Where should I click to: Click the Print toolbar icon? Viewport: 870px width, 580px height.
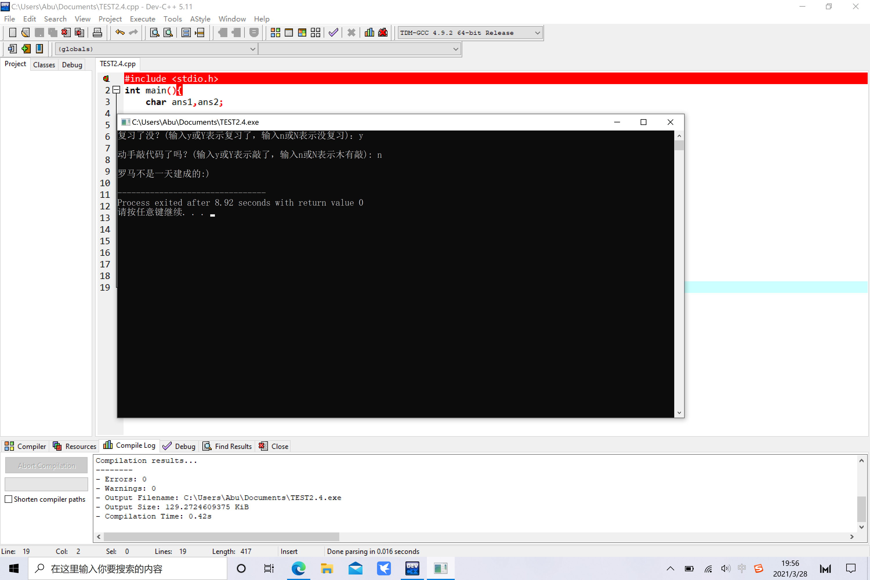tap(97, 32)
